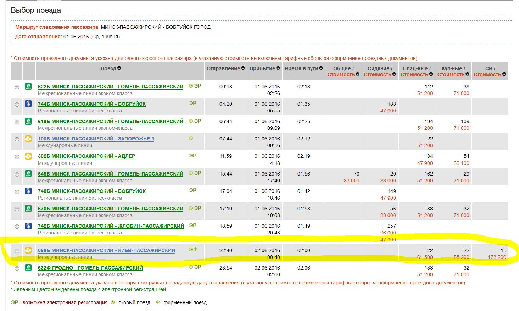Image resolution: width=519 pixels, height=311 pixels.
Task: Click blue icon for train 748Б Бобруйск
Action: [28, 191]
